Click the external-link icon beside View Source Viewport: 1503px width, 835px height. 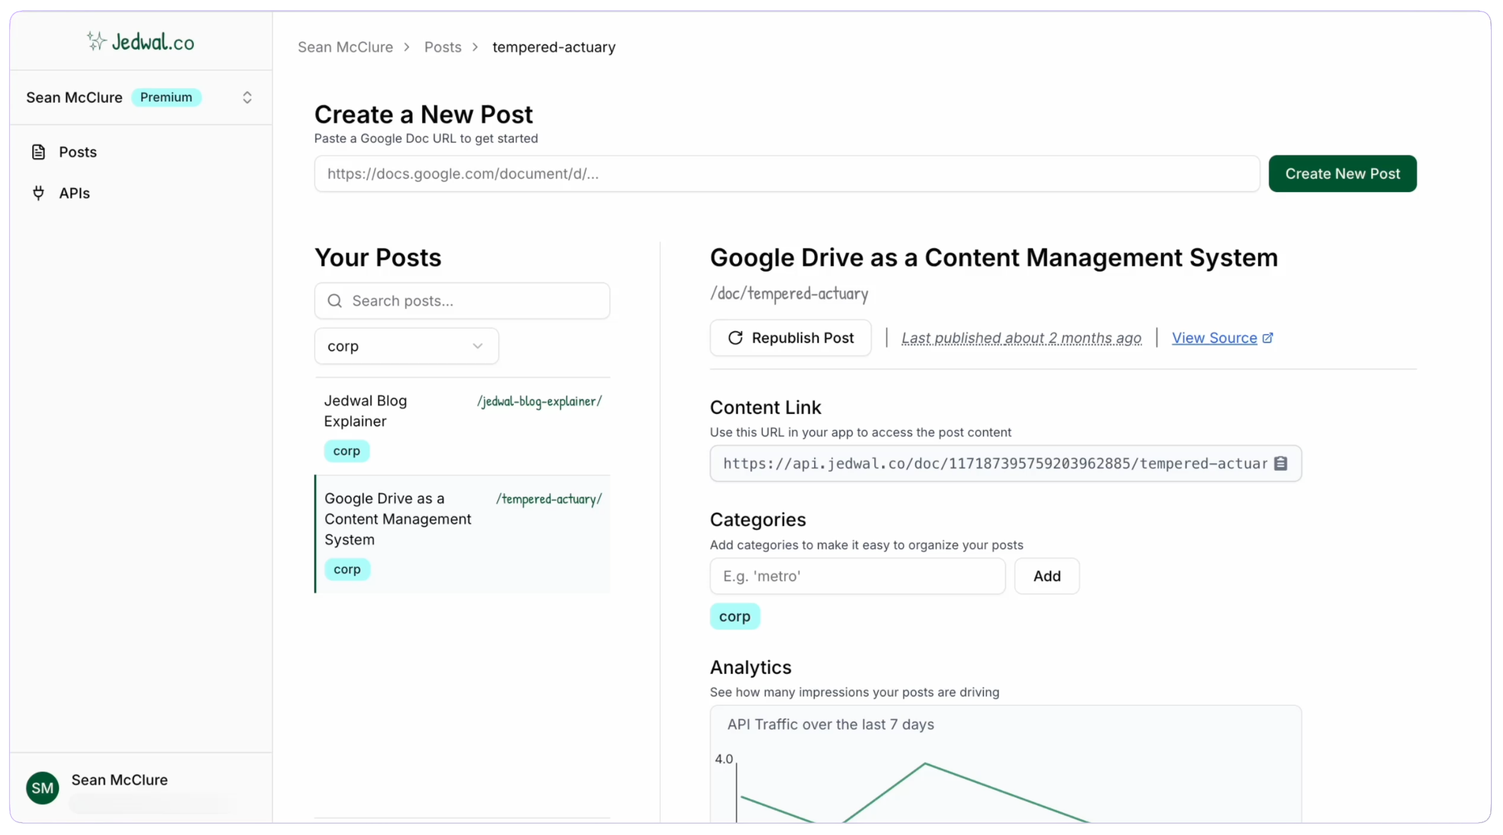1267,337
